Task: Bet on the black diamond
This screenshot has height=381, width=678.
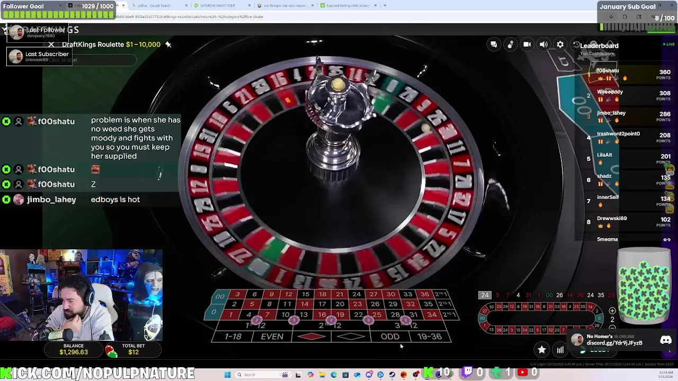Action: [x=351, y=337]
